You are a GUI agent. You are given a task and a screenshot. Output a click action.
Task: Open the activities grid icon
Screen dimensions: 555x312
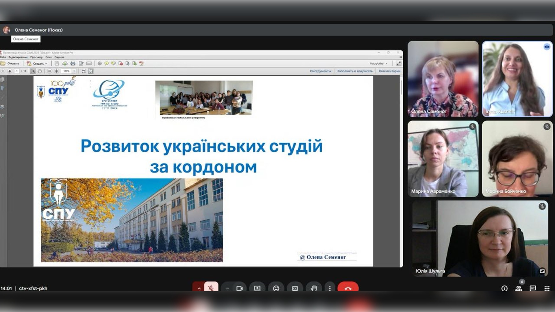pyautogui.click(x=547, y=288)
